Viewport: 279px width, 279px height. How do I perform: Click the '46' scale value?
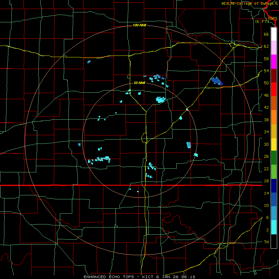coord(266,95)
